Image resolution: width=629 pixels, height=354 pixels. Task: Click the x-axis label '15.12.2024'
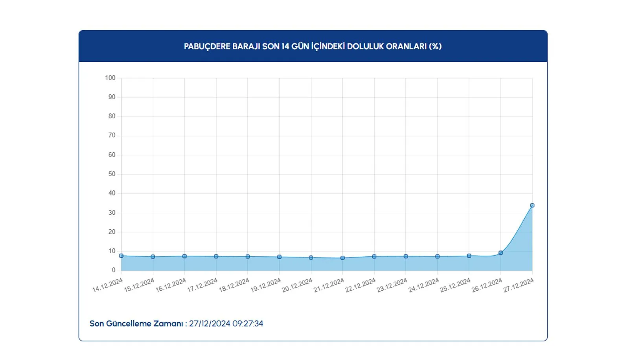click(139, 285)
